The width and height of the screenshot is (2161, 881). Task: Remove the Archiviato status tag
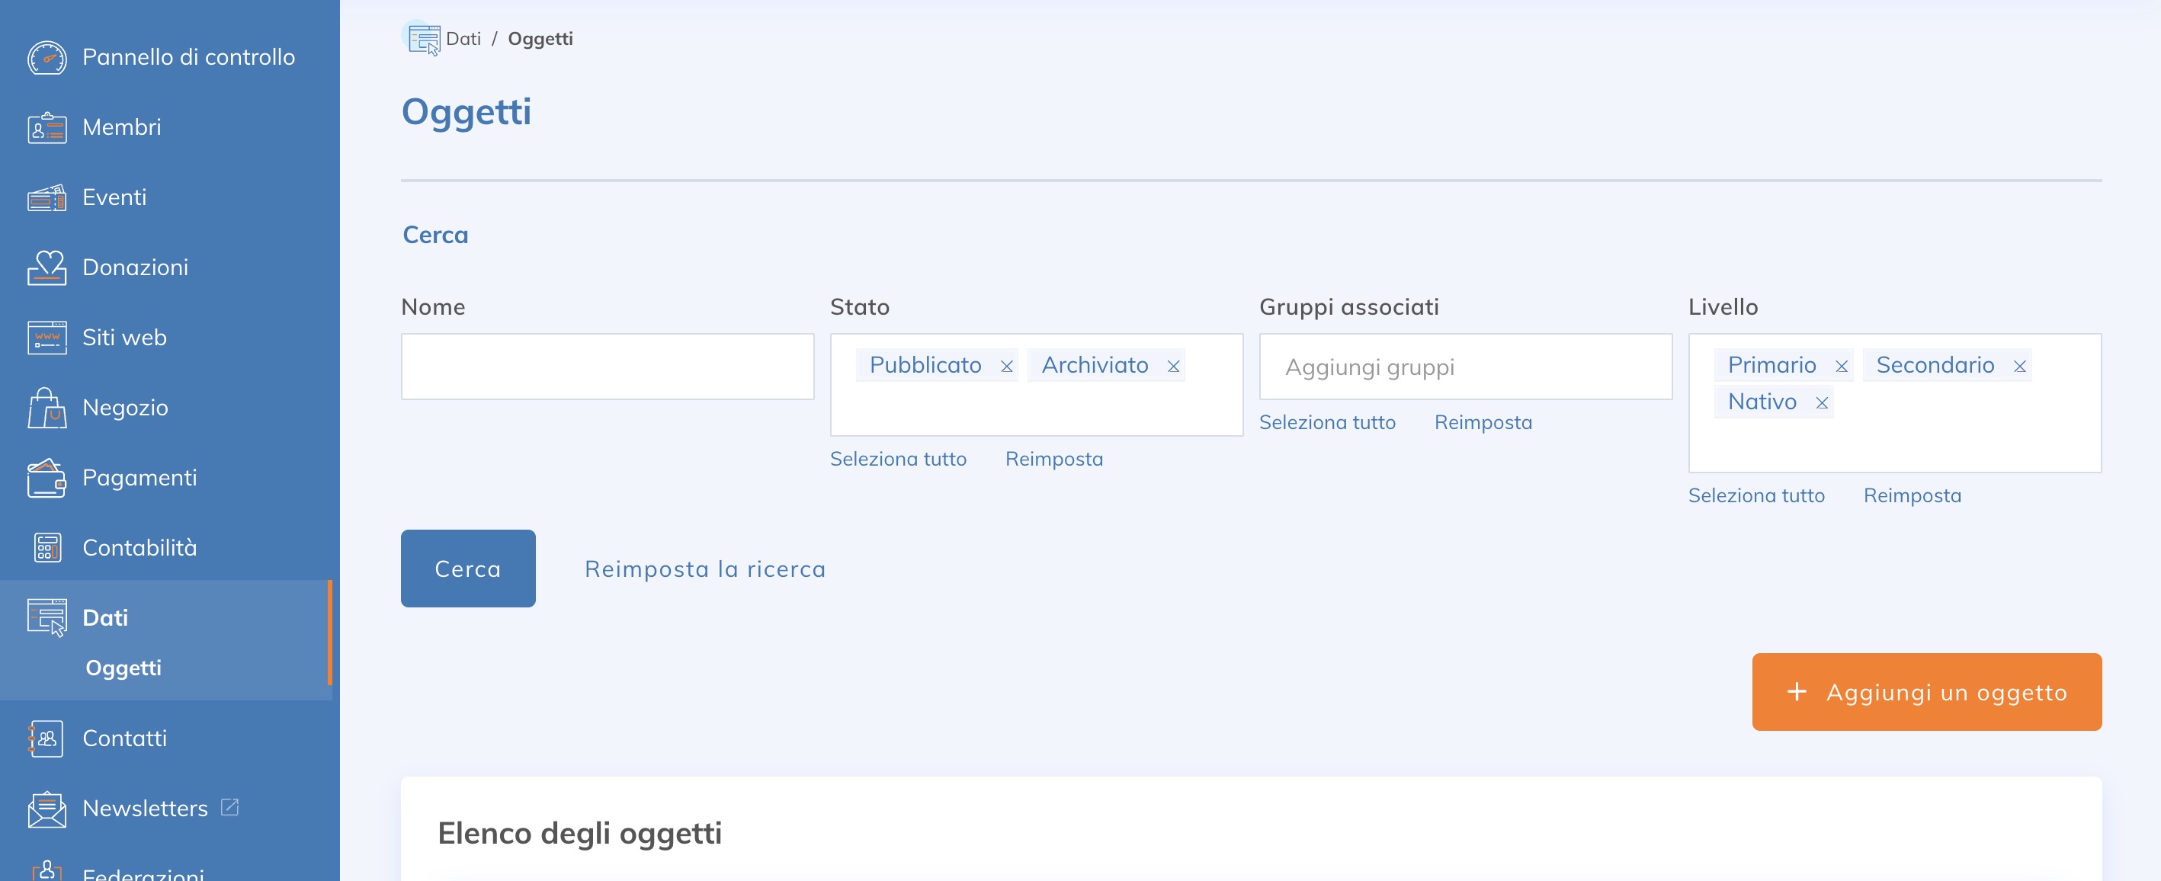tap(1174, 367)
